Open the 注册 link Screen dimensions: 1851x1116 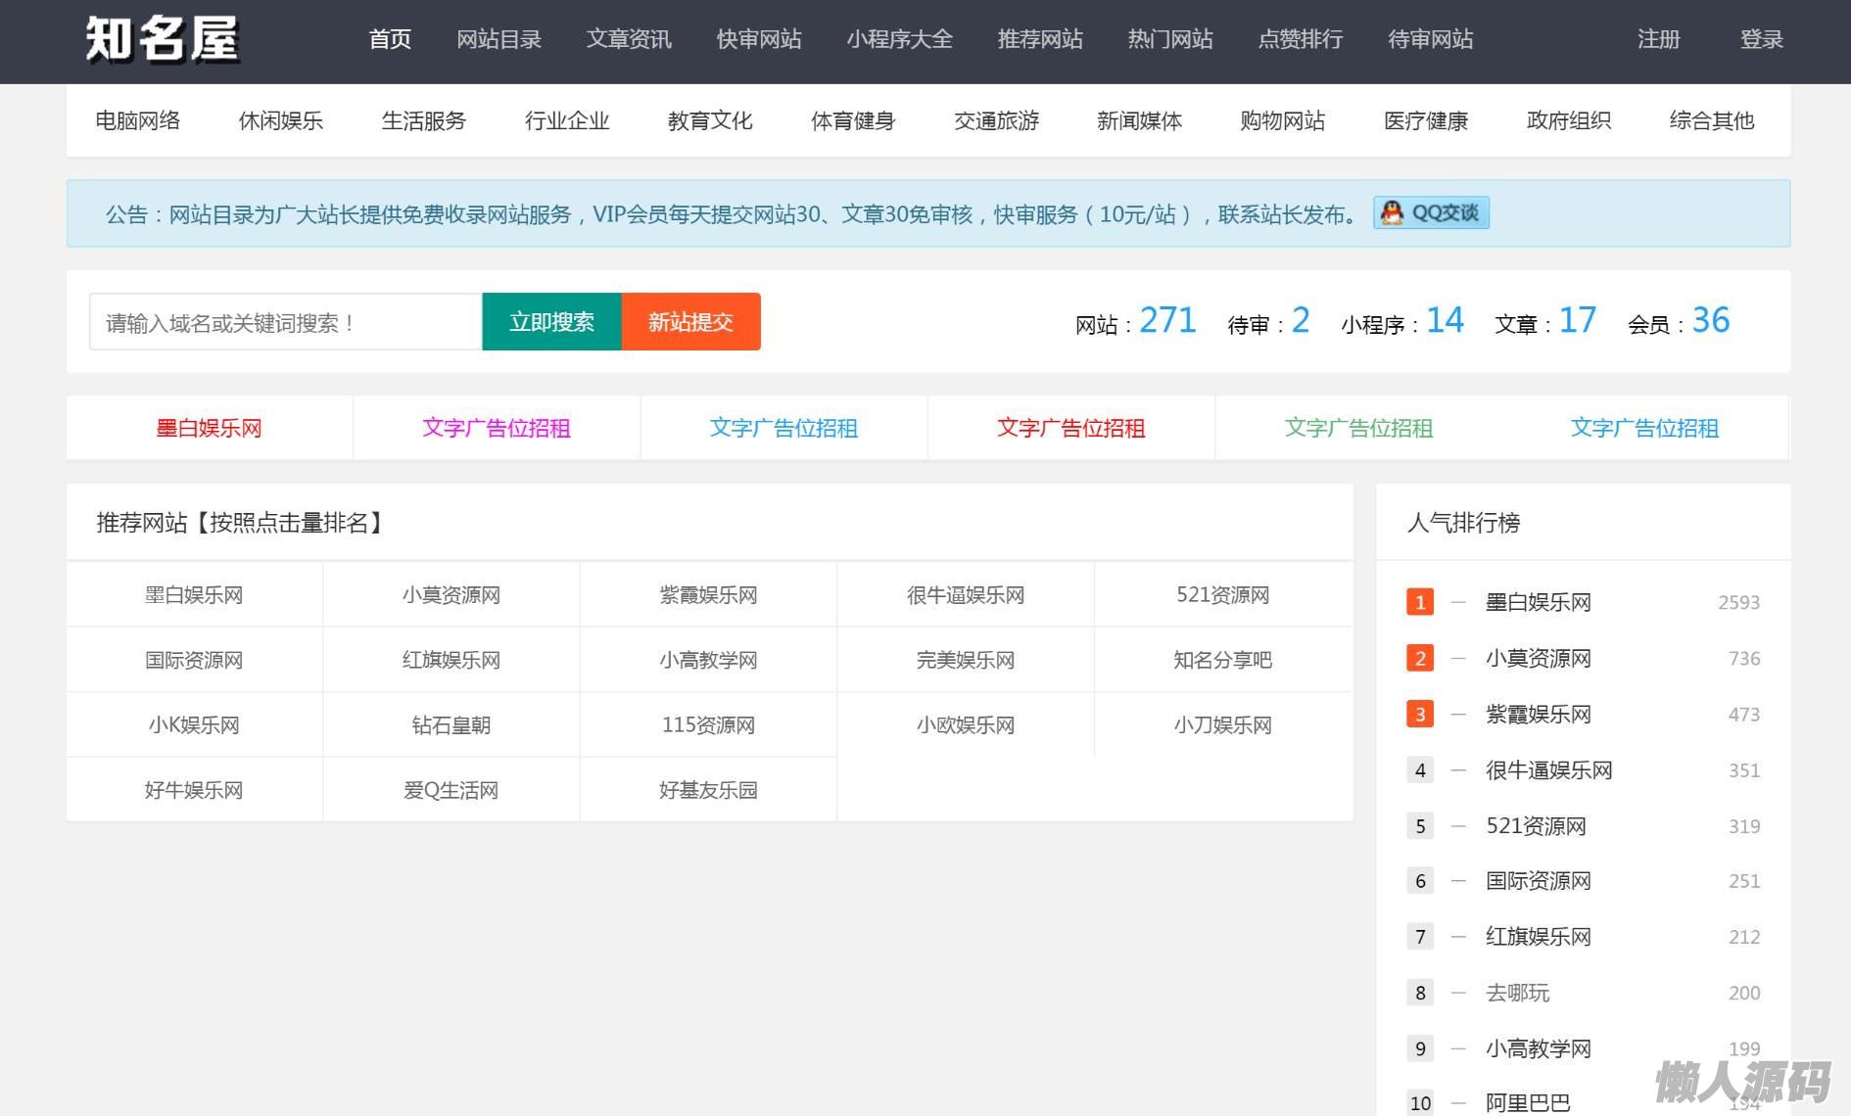1658,39
